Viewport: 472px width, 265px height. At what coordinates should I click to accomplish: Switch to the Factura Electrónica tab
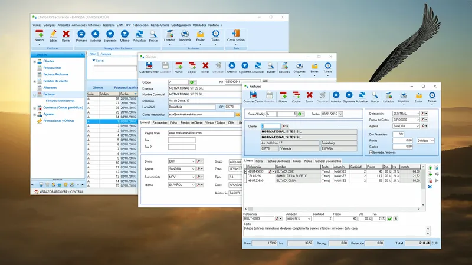coord(278,161)
